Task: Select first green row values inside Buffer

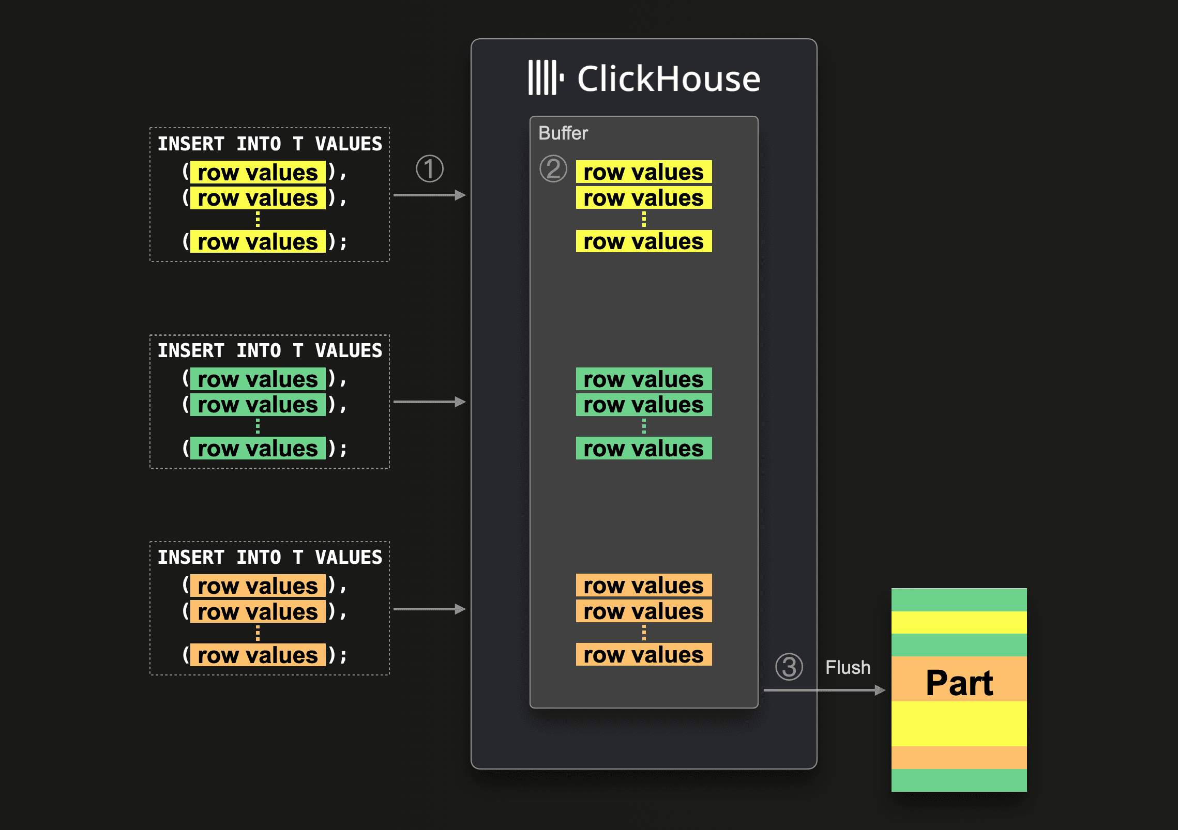Action: click(x=644, y=379)
